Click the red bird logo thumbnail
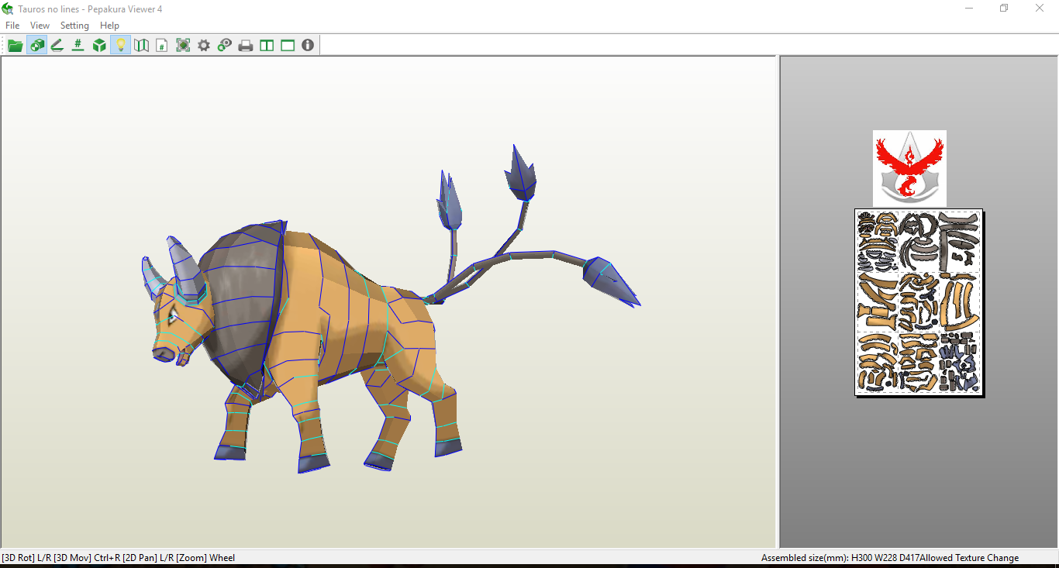Viewport: 1059px width, 568px height. [x=909, y=168]
